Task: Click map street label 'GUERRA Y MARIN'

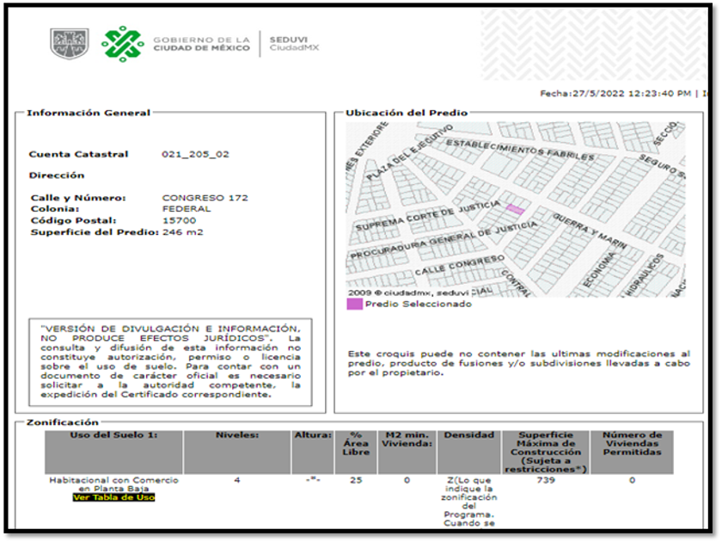Action: [590, 231]
